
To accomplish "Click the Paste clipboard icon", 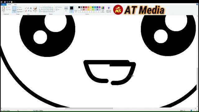I will click(x=3, y=8).
